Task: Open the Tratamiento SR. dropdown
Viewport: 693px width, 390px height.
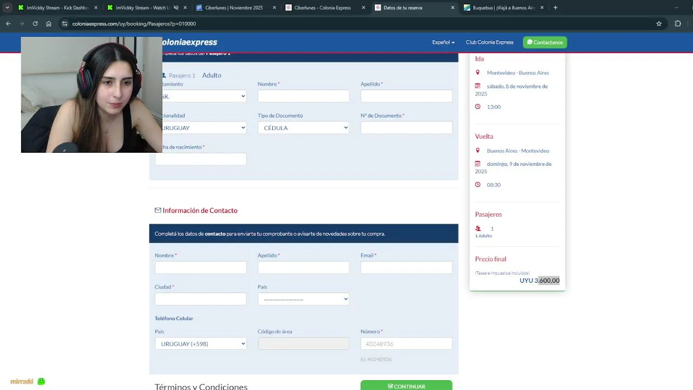Action: 201,96
